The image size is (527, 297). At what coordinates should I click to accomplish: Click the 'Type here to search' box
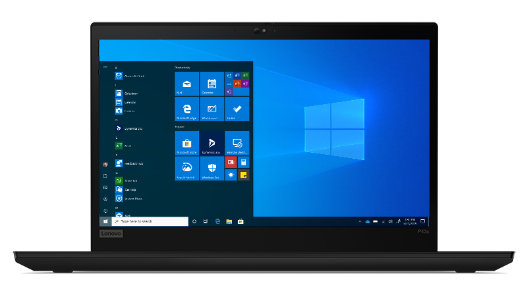pyautogui.click(x=150, y=221)
